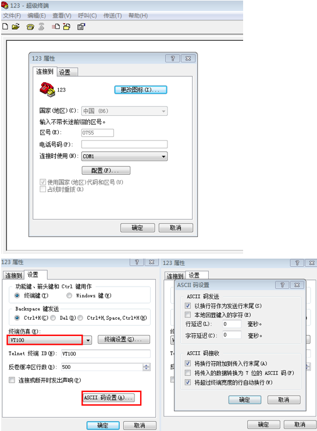Expand the 国家(地区) 中国 (86) dropdown
The image size is (317, 431).
point(163,111)
